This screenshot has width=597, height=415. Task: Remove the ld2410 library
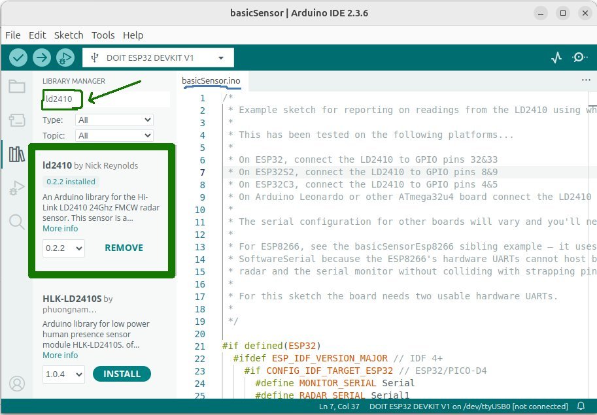[124, 248]
